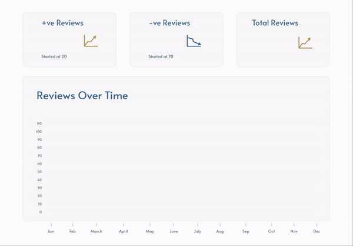This screenshot has width=353, height=246.
Task: Select the -ve Reviews card title
Action: 169,23
